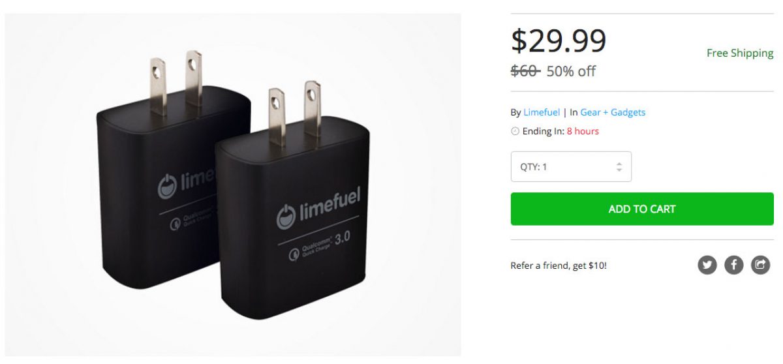
Task: Click the 50% off discount label
Action: (571, 71)
